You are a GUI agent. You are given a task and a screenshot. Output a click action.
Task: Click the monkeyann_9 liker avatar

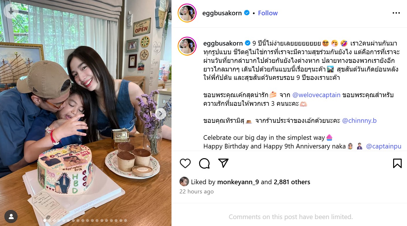tap(184, 182)
